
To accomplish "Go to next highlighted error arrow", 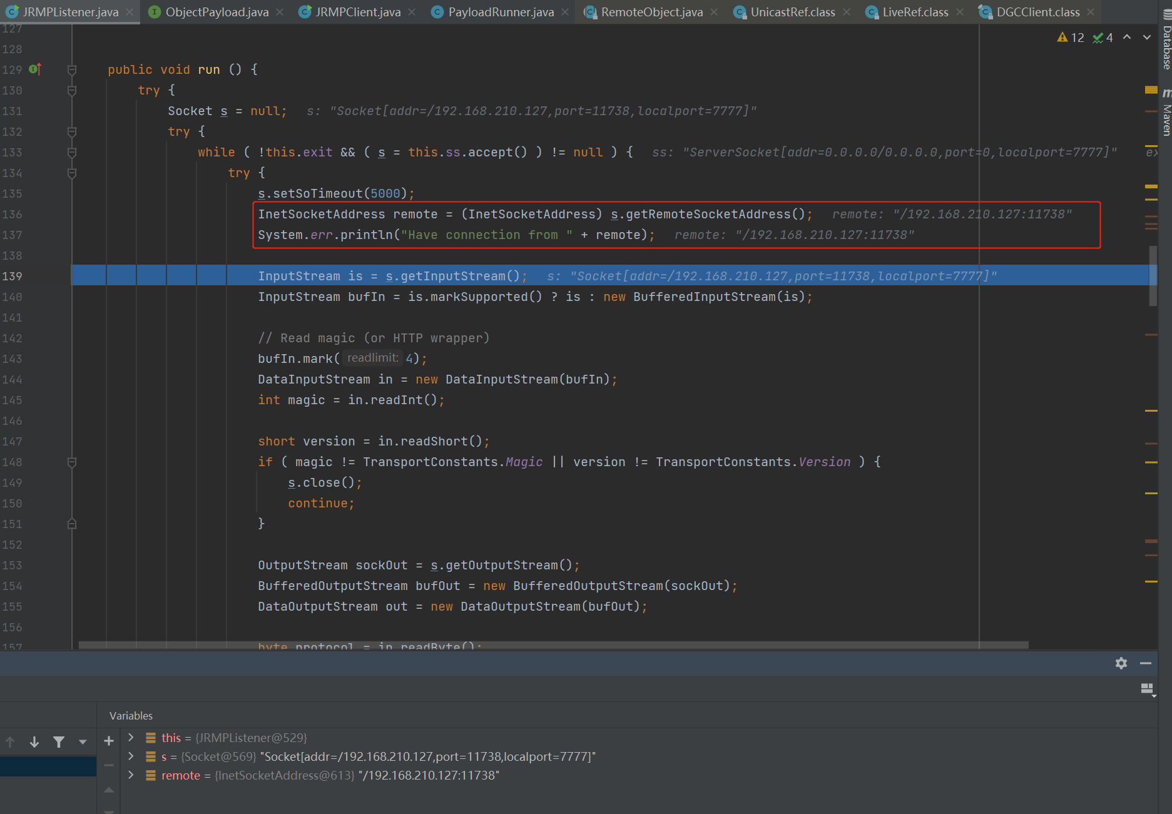I will [1147, 37].
